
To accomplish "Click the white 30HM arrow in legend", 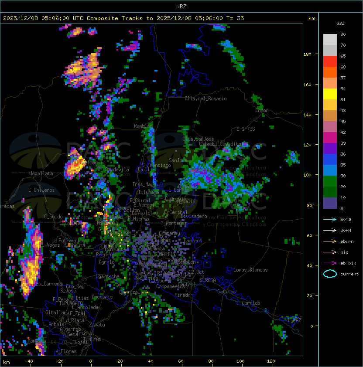I will click(330, 230).
